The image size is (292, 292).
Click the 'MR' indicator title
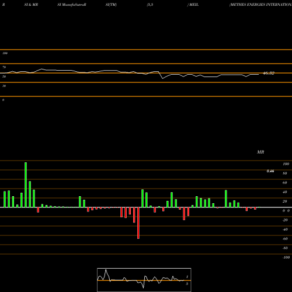[260, 152]
